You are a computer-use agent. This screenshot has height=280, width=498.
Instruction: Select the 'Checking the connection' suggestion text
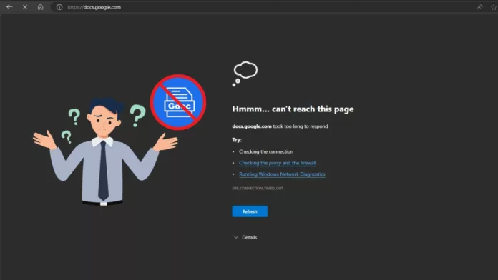[266, 151]
